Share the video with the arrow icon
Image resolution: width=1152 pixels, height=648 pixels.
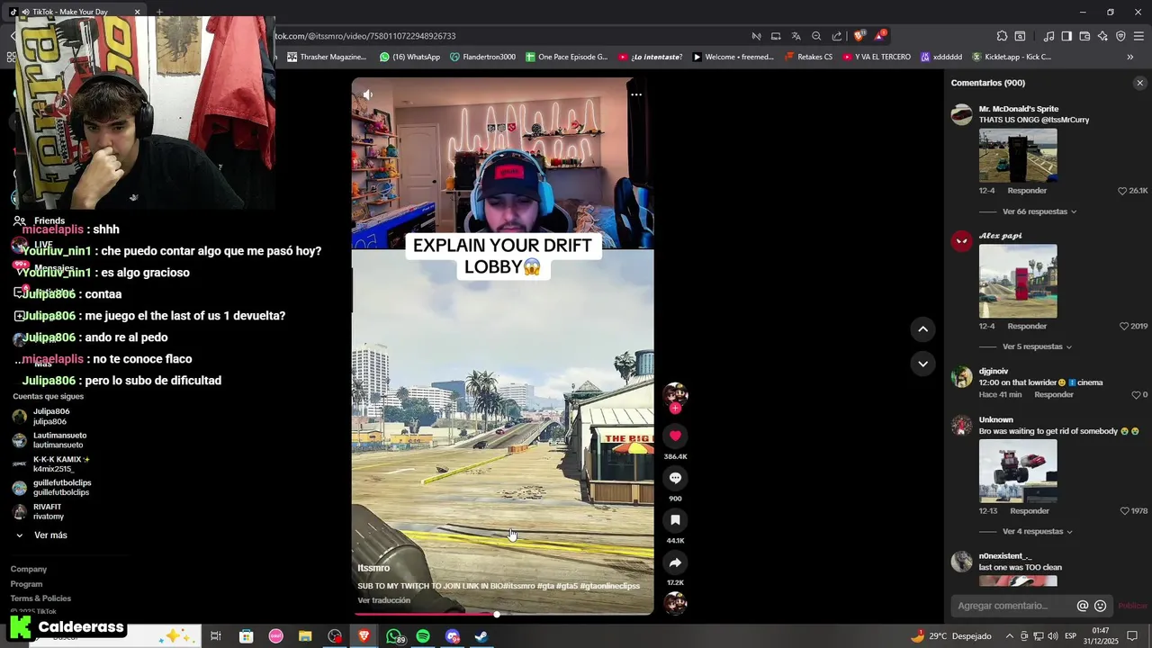click(x=675, y=562)
